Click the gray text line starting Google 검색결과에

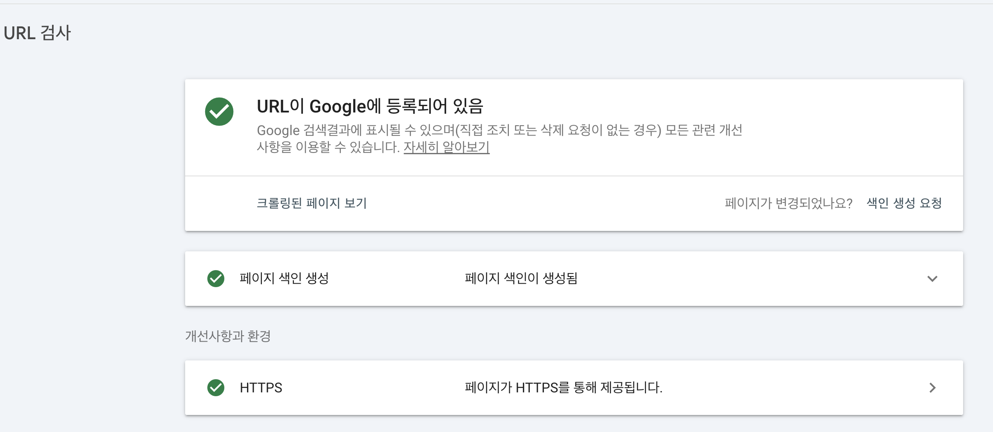(x=499, y=130)
